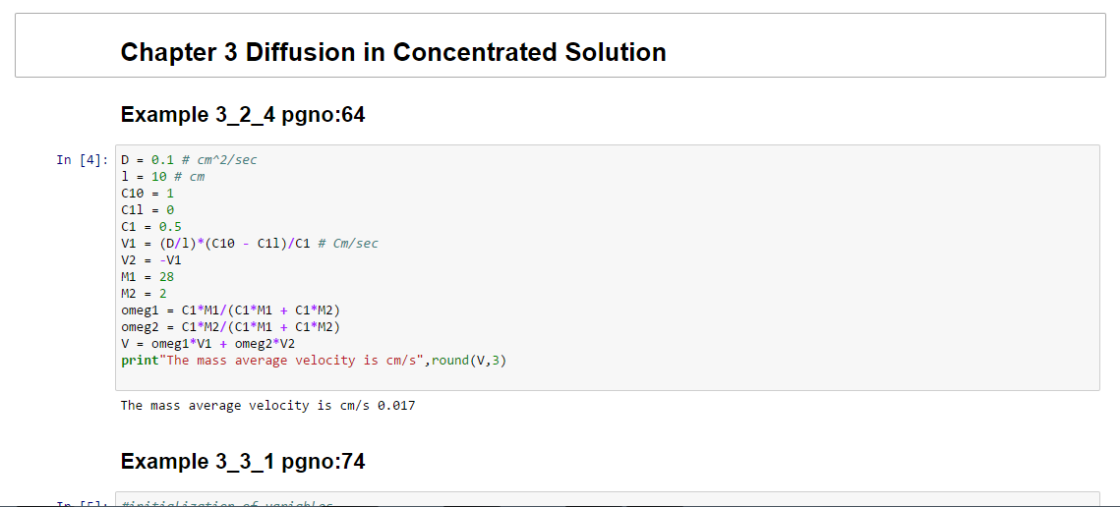Click the M2 = 2 line

coord(143,294)
